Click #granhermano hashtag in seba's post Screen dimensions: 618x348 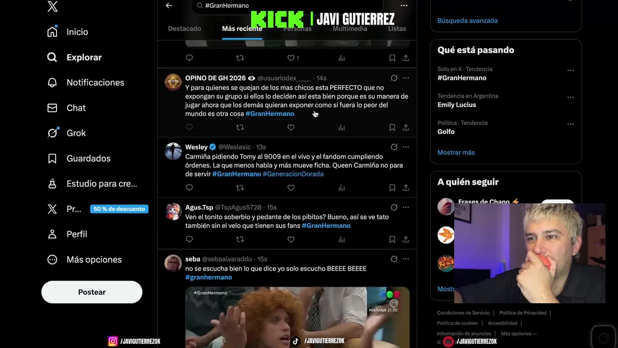tap(209, 277)
